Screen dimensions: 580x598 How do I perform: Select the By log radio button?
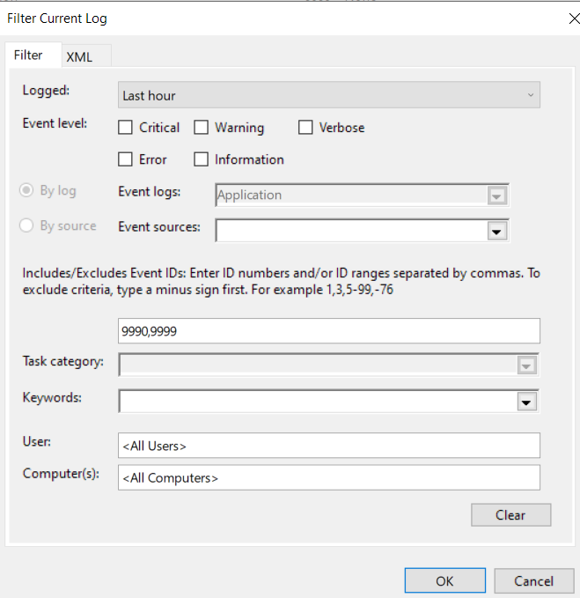pos(26,190)
